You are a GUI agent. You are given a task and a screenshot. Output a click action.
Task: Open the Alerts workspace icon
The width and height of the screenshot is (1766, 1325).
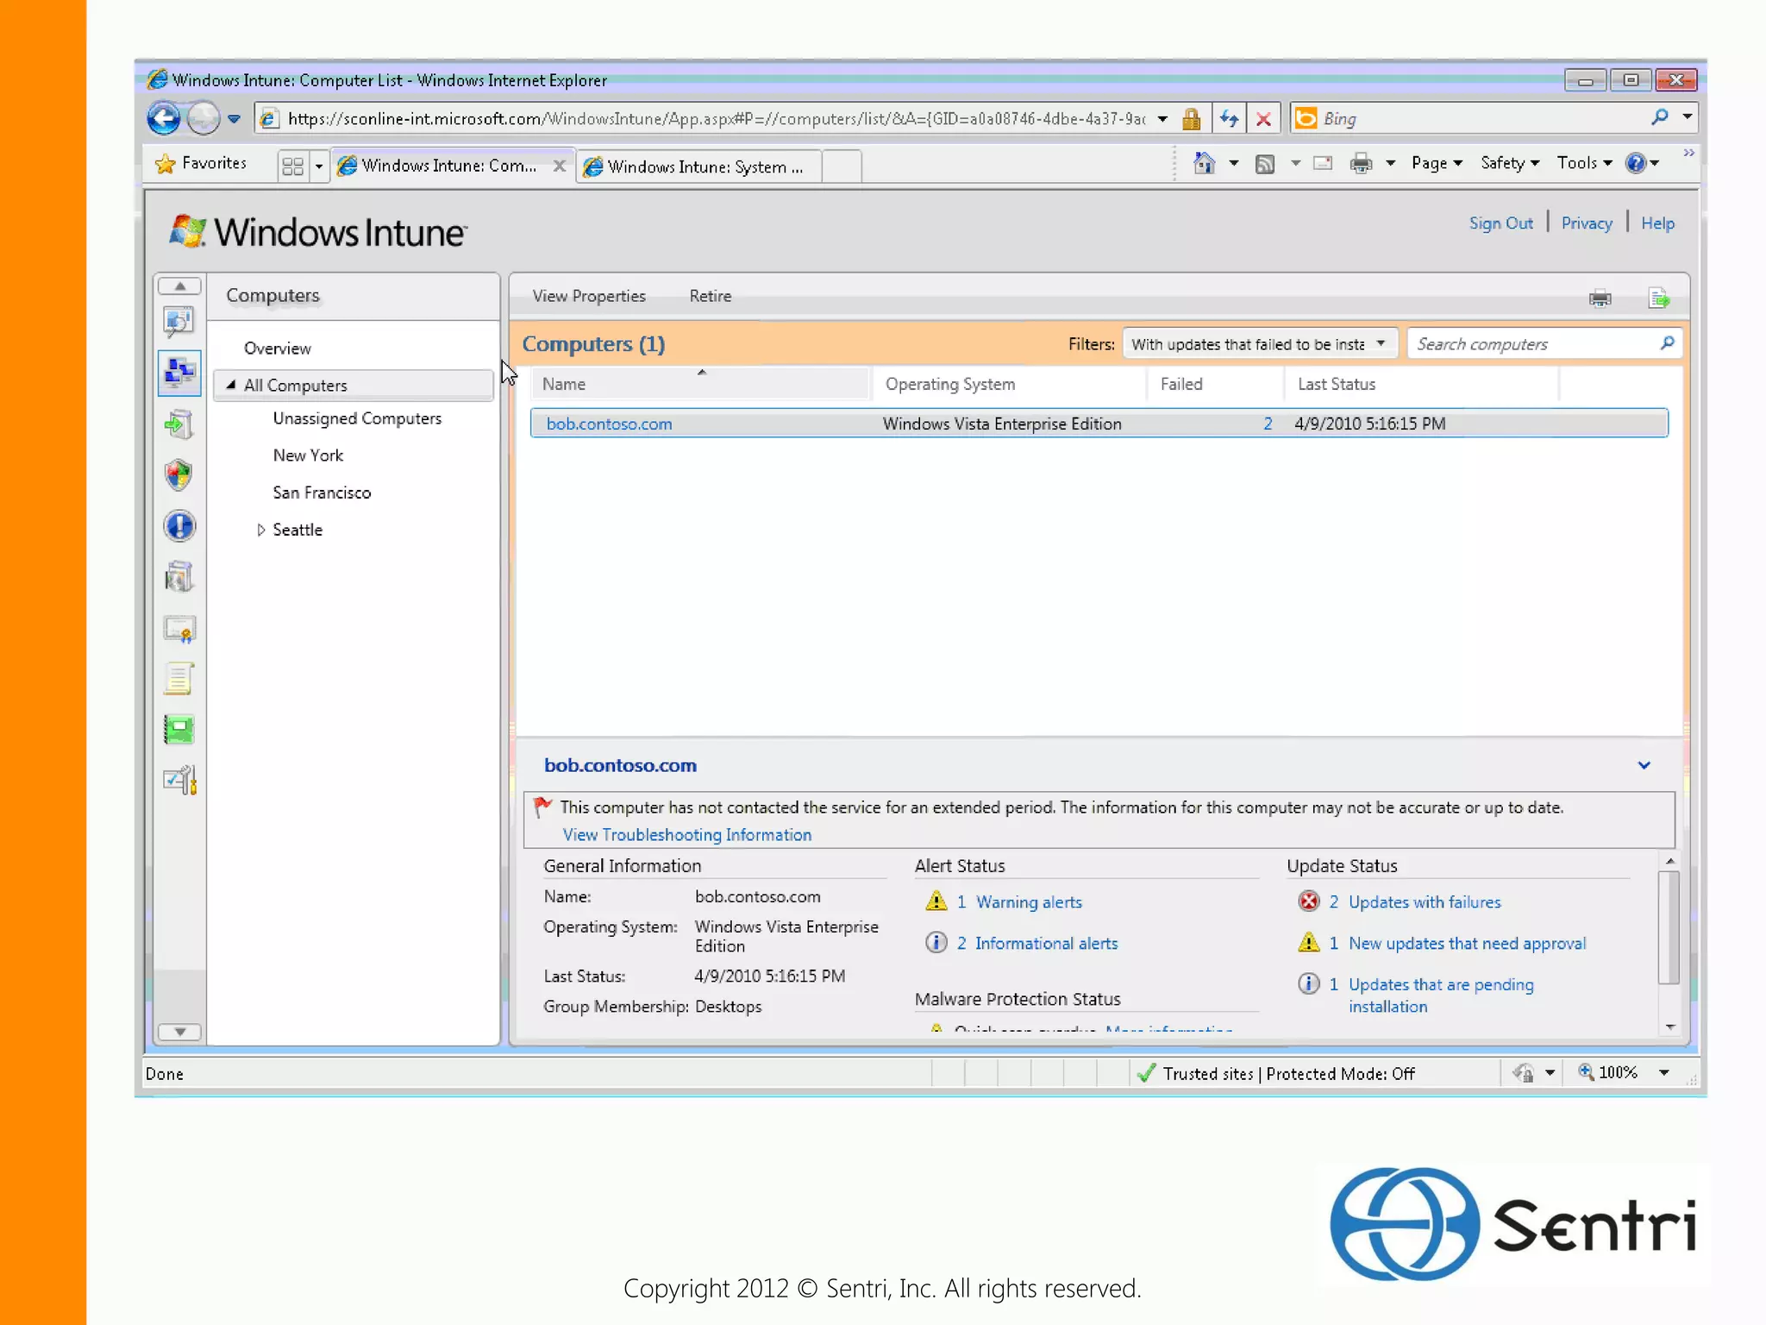click(x=178, y=526)
